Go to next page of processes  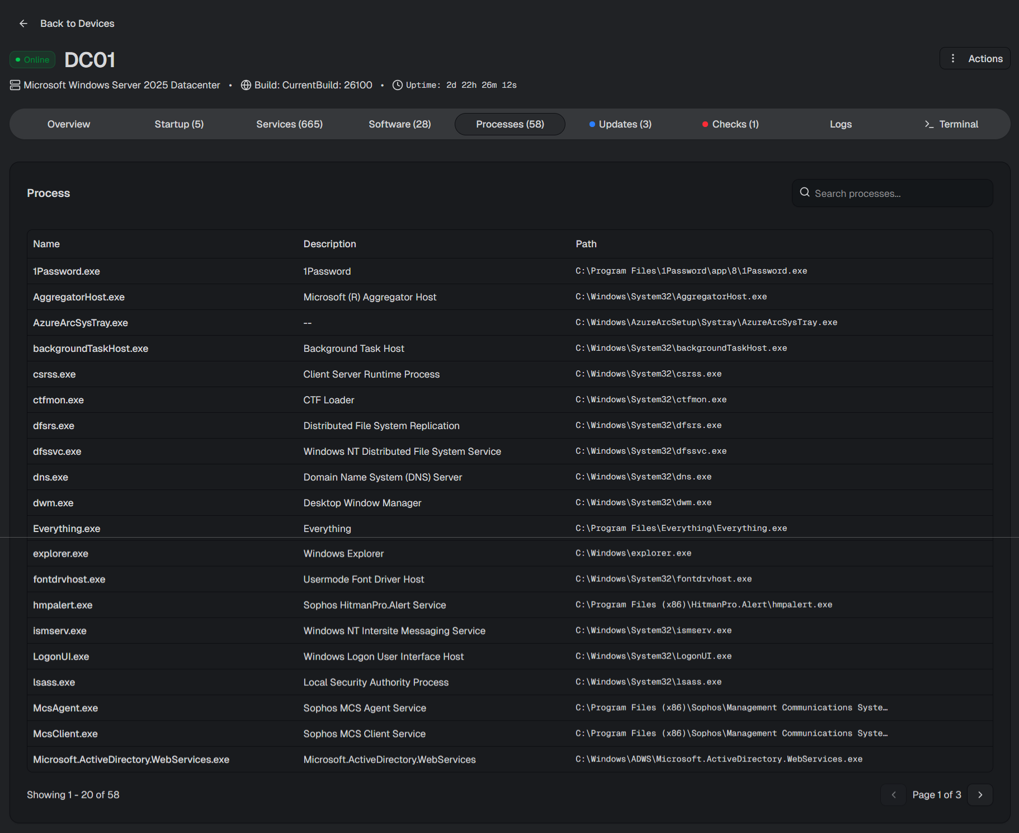click(980, 794)
